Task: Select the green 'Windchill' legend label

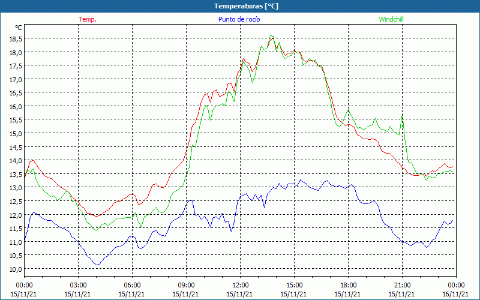Action: [x=391, y=19]
